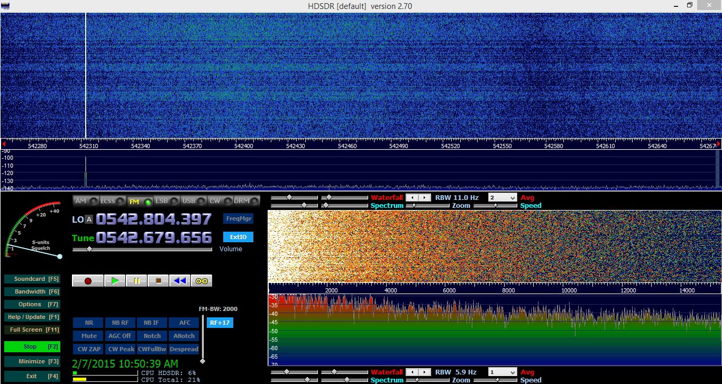Click the green Stop [F2] button
Screen dimensions: 722x384
[x=32, y=346]
